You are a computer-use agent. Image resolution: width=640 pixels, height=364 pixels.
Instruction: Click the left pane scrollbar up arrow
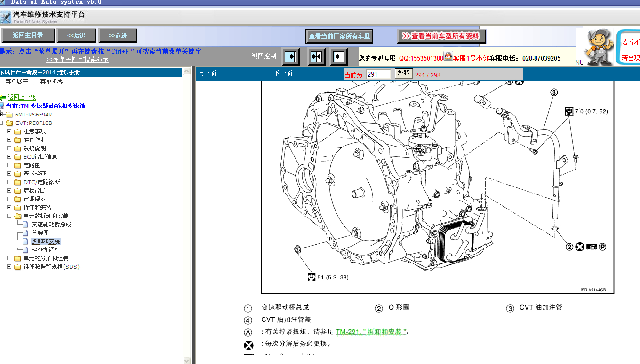(x=186, y=71)
